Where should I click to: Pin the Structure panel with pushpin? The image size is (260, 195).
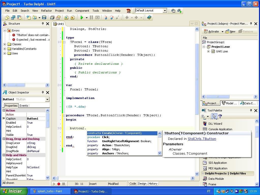click(x=43, y=24)
